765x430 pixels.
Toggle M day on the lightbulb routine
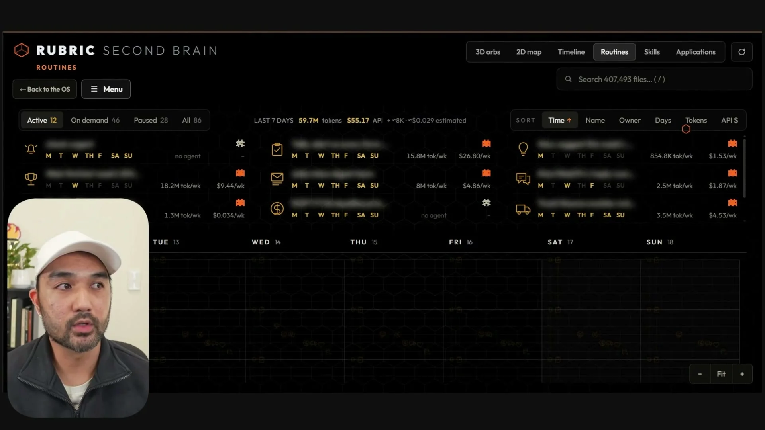click(x=541, y=156)
